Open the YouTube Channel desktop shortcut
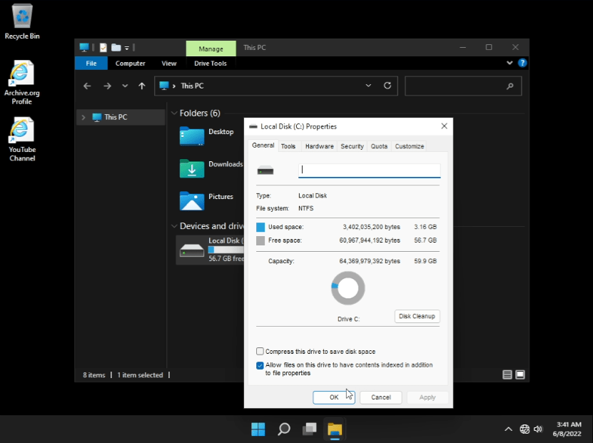Image resolution: width=593 pixels, height=443 pixels. pos(22,139)
